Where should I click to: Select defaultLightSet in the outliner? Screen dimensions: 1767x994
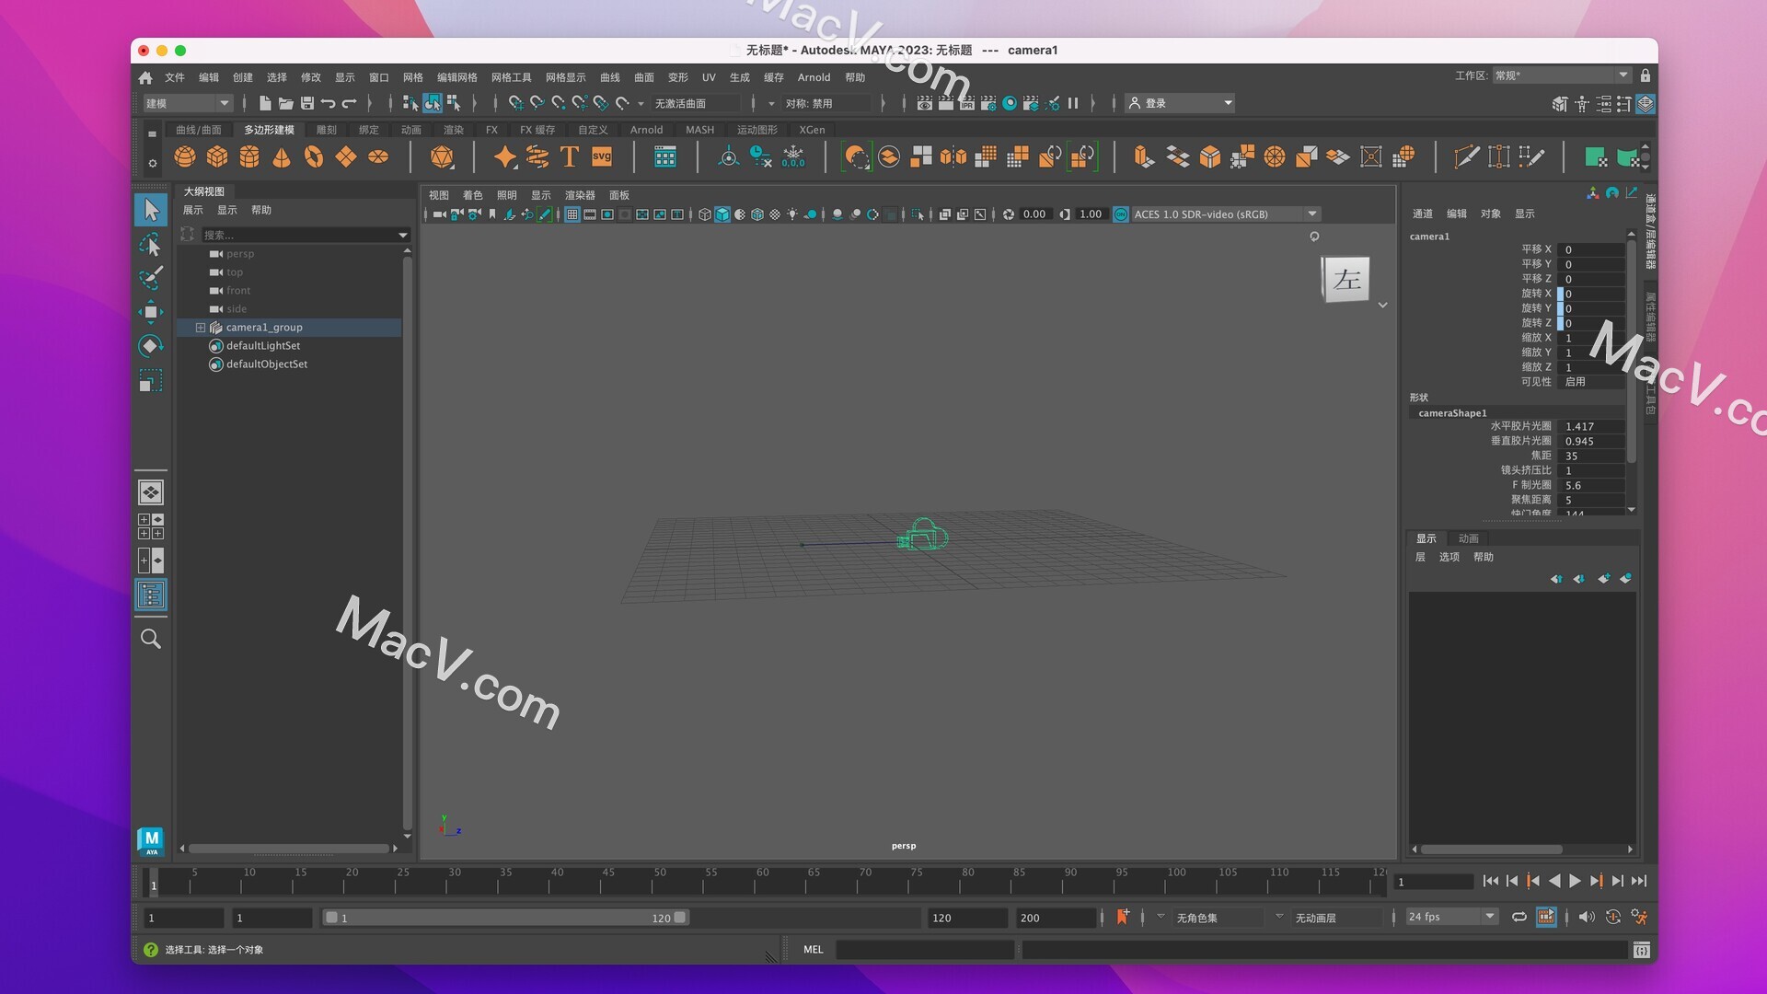(x=263, y=346)
